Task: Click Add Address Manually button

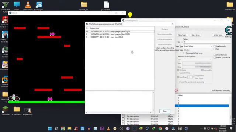Action: [x=221, y=91]
